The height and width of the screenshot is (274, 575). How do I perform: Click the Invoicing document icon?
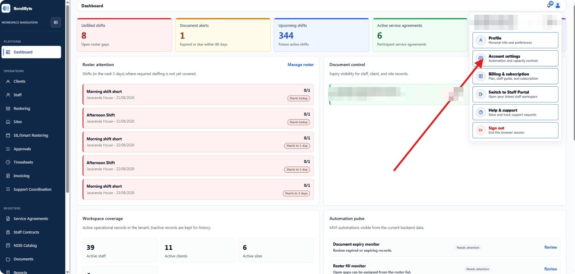click(x=8, y=176)
